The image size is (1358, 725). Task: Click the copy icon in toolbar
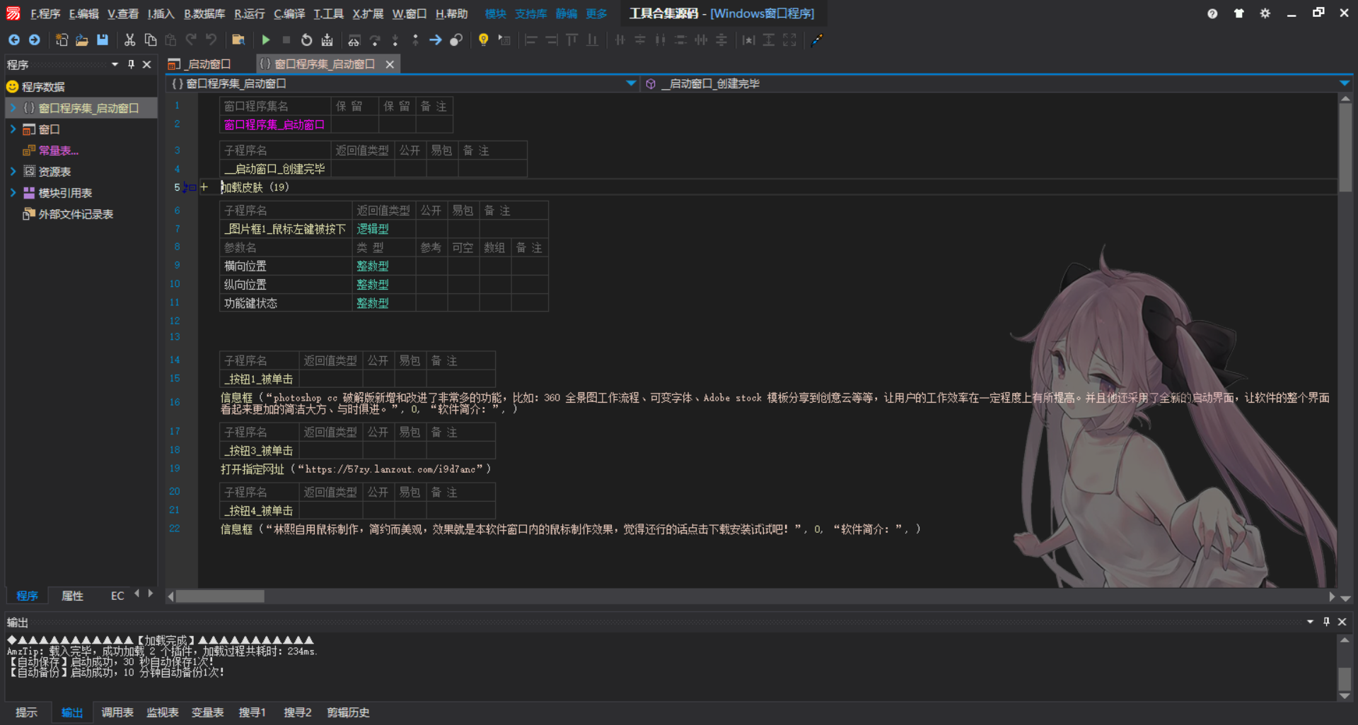[x=150, y=40]
